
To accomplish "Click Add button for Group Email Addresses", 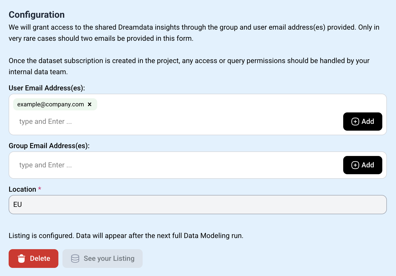I will 362,165.
